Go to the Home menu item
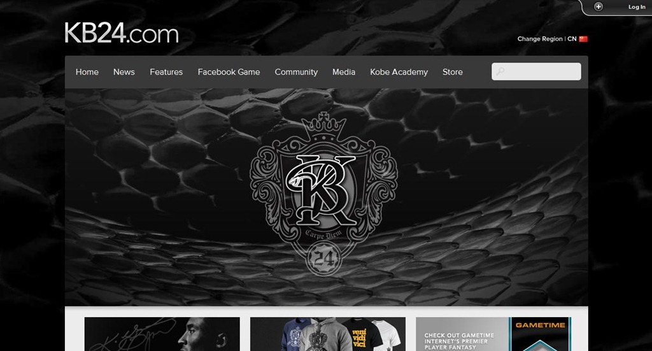Viewport: 652px width, 351px height. click(87, 72)
